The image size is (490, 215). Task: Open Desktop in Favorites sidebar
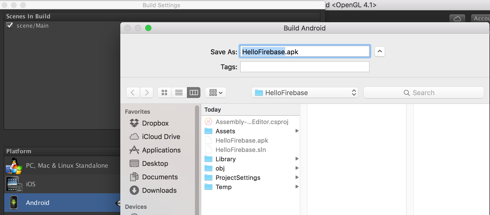point(155,164)
